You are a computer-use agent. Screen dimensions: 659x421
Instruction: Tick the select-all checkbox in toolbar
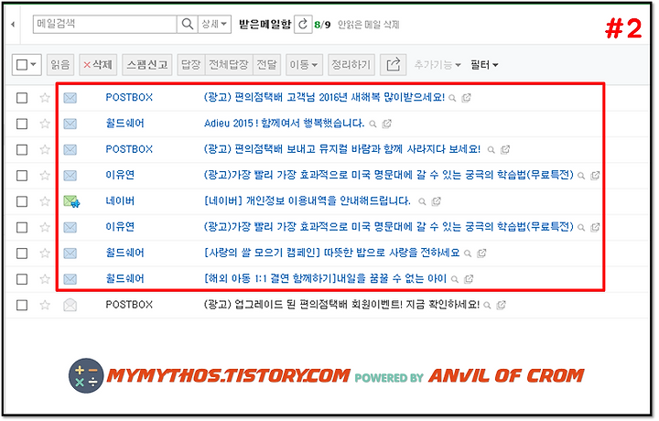pos(22,65)
